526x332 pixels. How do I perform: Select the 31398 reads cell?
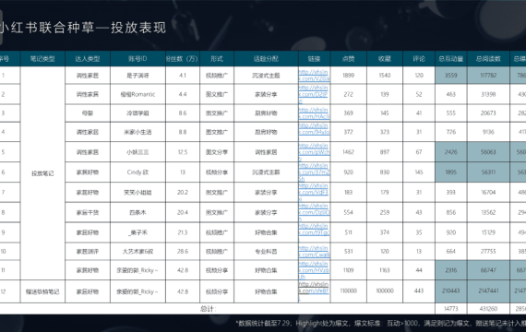(488, 94)
